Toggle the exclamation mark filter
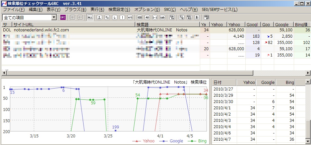311x145 pixels. pos(122,18)
